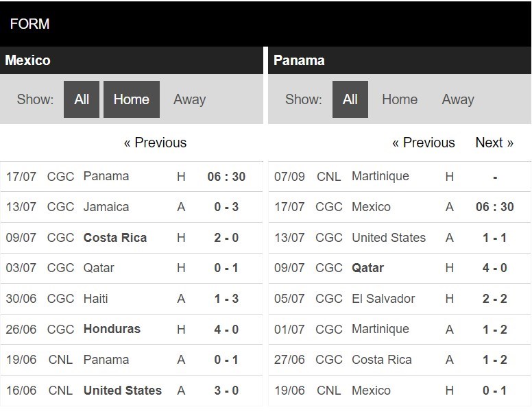Open Mexico vs Panama 17/07 fixture row
Screen dimensions: 532x418
(132, 177)
